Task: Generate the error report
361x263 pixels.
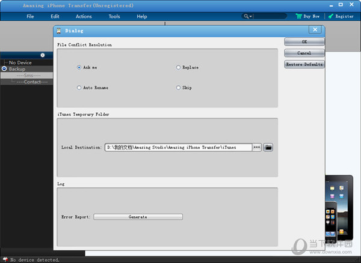Action: pos(138,217)
